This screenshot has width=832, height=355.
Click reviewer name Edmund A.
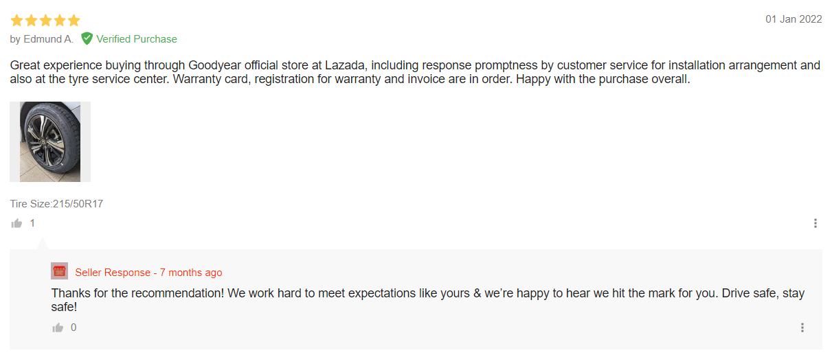[48, 39]
